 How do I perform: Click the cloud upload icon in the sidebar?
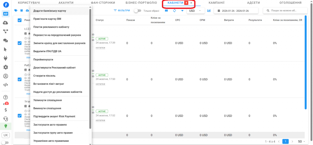6,23
